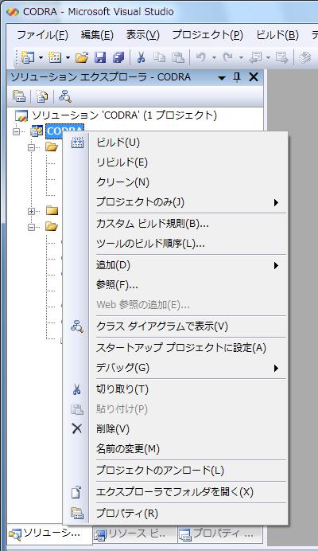Click Show All Files icon in Solution Explorer

click(x=42, y=96)
